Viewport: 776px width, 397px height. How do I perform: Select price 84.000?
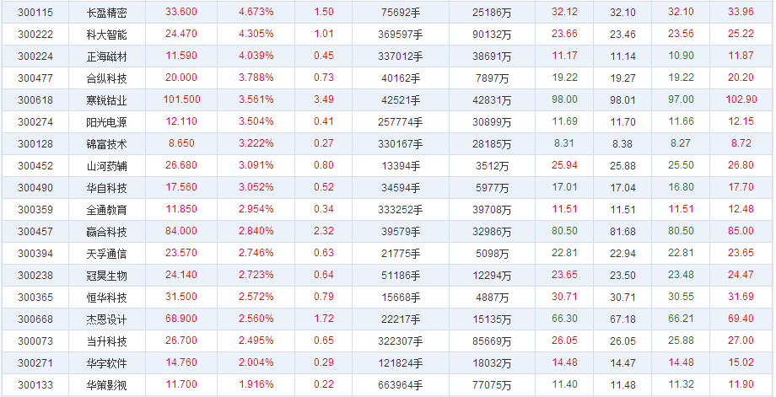pos(181,230)
